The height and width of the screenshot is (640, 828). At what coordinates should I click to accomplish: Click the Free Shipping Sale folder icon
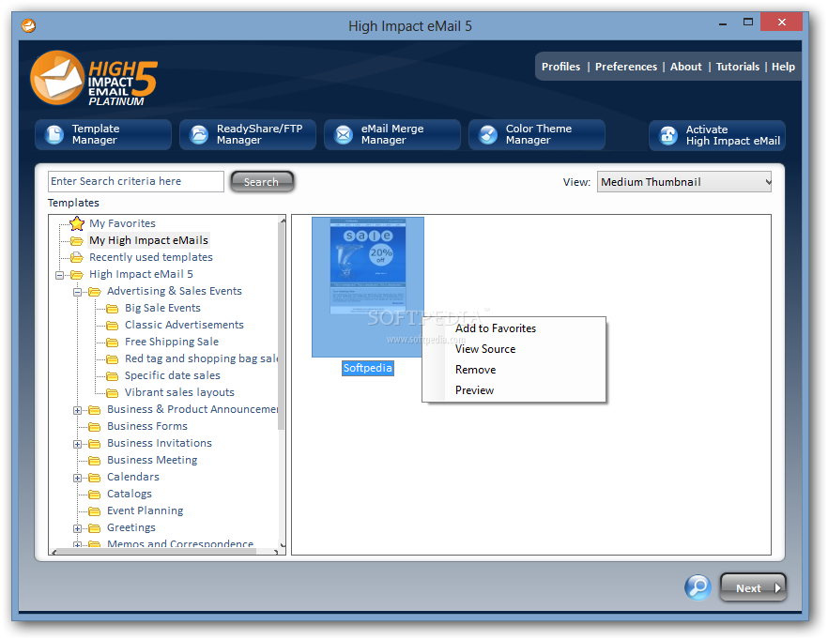tap(112, 343)
